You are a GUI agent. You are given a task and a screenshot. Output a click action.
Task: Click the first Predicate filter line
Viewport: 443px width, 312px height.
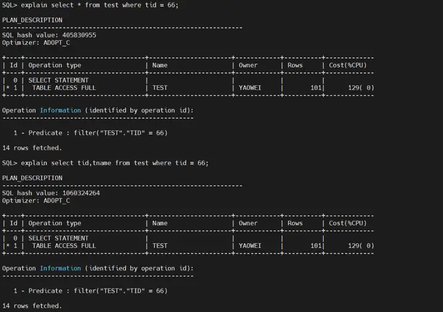coord(90,133)
